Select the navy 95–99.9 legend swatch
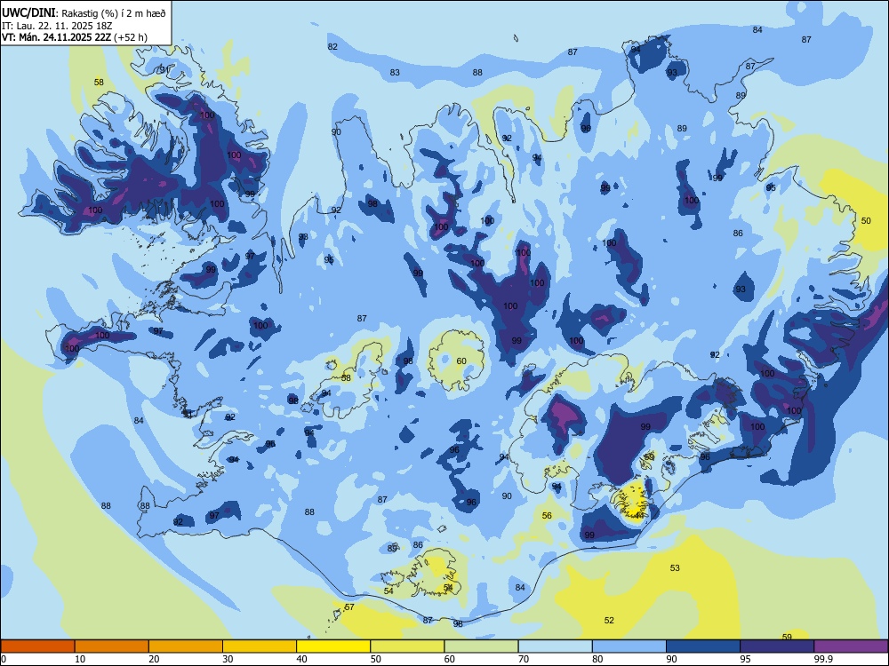The height and width of the screenshot is (666, 889). (777, 646)
